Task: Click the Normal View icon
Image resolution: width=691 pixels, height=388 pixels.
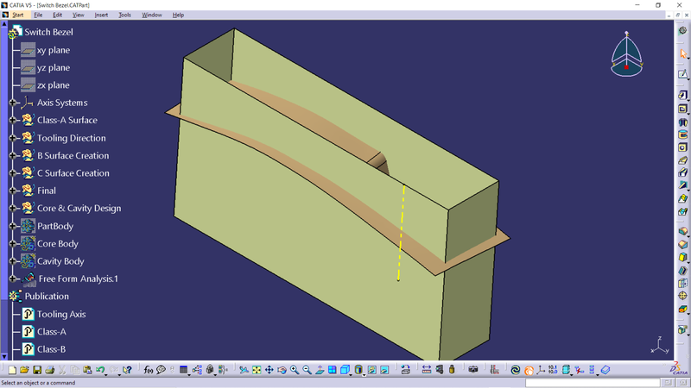Action: [320, 370]
